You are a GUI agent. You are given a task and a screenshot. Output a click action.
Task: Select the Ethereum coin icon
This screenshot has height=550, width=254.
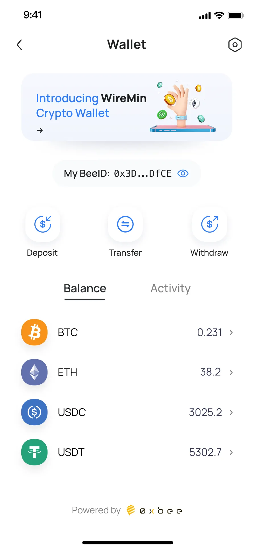[34, 372]
